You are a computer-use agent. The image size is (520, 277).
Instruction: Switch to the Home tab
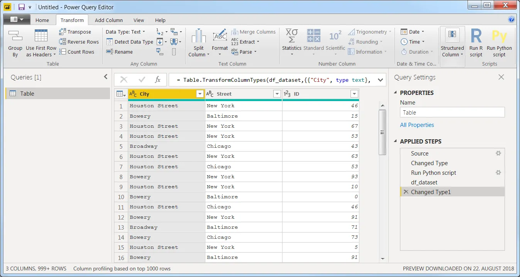pyautogui.click(x=42, y=20)
